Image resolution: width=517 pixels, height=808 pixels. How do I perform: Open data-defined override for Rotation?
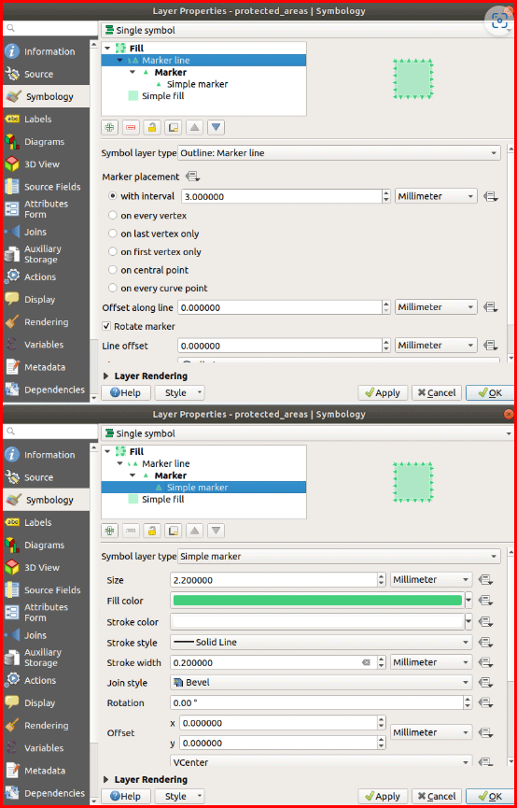[x=486, y=702]
